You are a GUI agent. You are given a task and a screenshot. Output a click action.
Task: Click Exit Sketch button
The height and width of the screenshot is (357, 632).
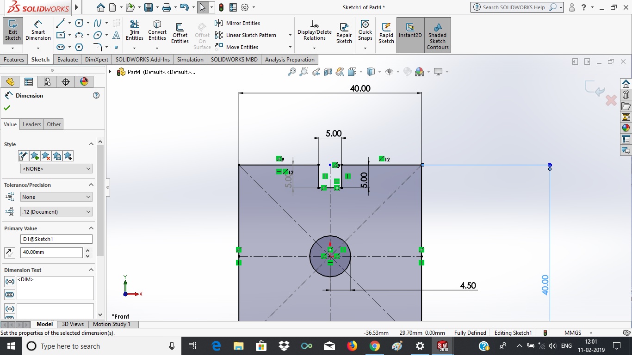pos(13,31)
